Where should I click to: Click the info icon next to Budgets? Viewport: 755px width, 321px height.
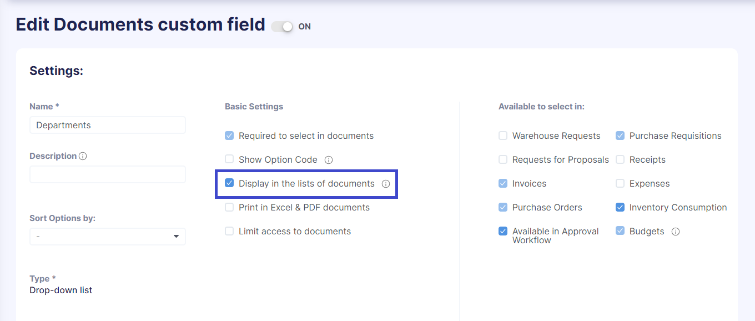pos(676,232)
